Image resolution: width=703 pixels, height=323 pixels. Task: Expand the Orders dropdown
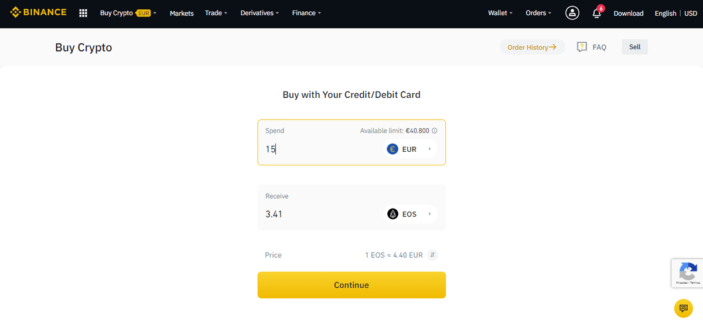coord(538,13)
